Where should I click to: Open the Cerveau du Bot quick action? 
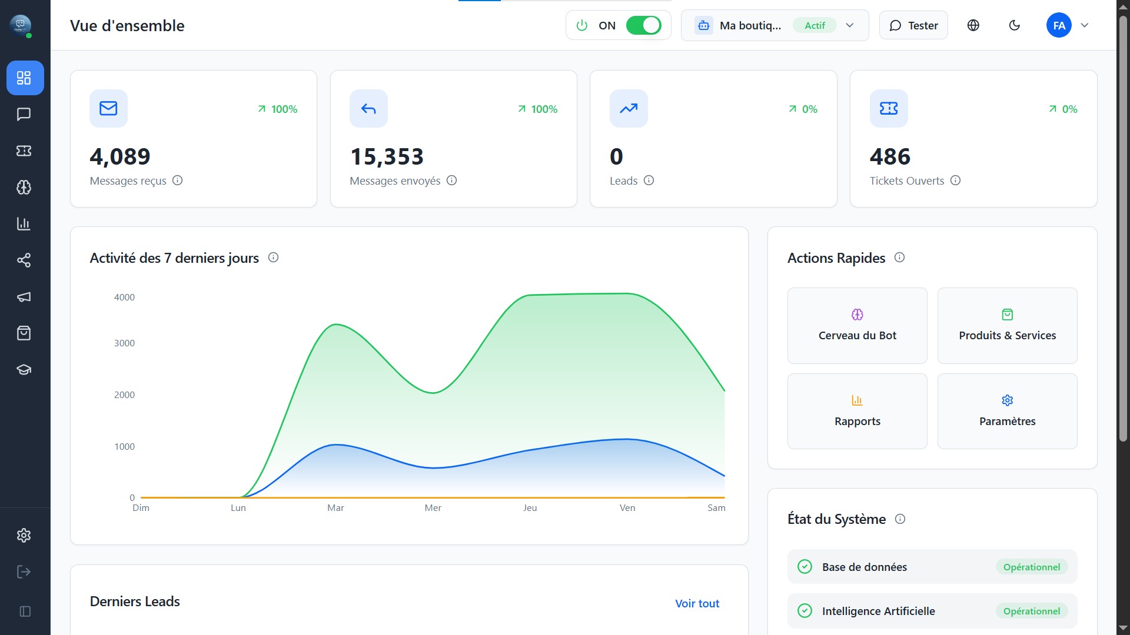click(x=857, y=326)
